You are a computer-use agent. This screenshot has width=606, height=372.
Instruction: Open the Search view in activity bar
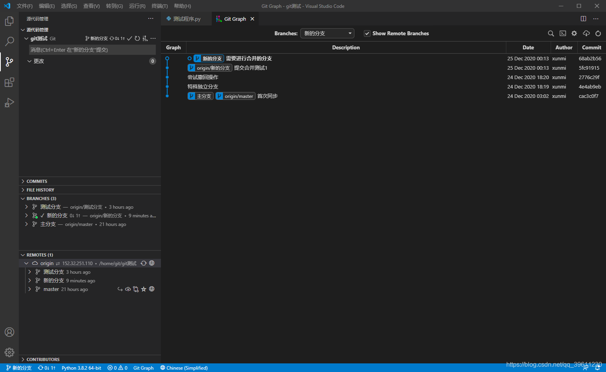[x=9, y=42]
